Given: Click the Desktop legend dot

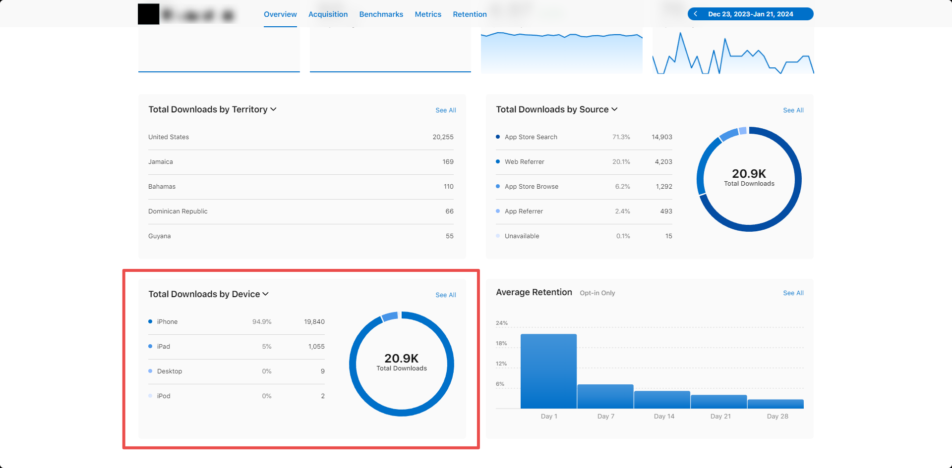Looking at the screenshot, I should (x=150, y=371).
